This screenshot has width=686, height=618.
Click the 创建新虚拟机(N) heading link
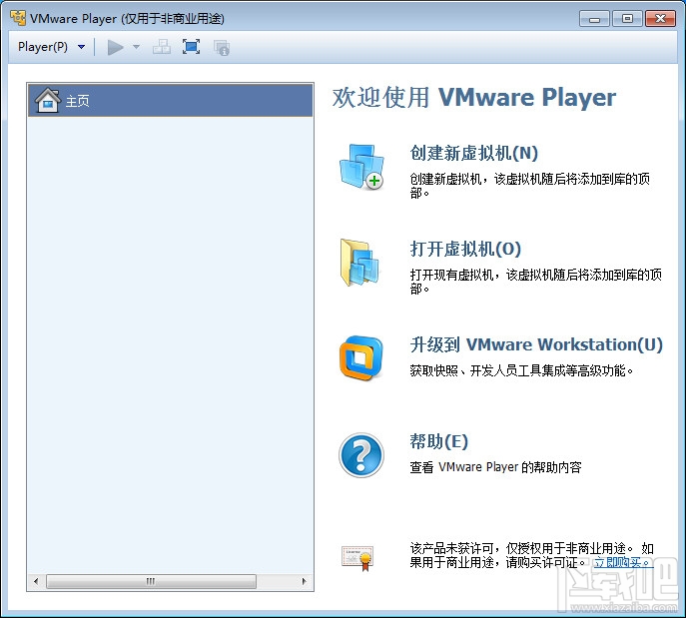pos(474,153)
